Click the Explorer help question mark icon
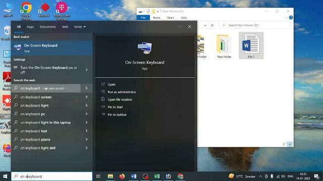The image size is (323, 181). point(291,18)
